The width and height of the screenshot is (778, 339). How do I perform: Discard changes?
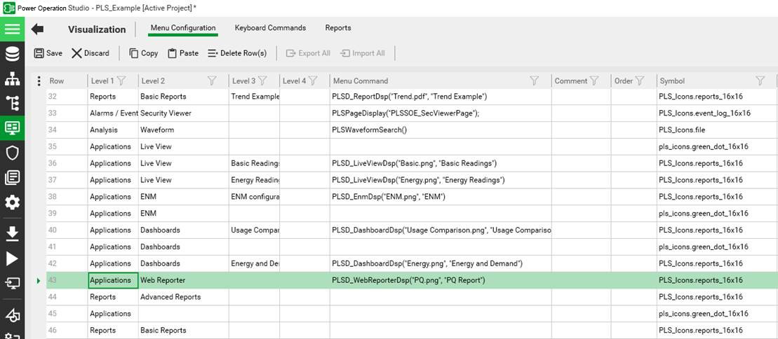pyautogui.click(x=90, y=53)
